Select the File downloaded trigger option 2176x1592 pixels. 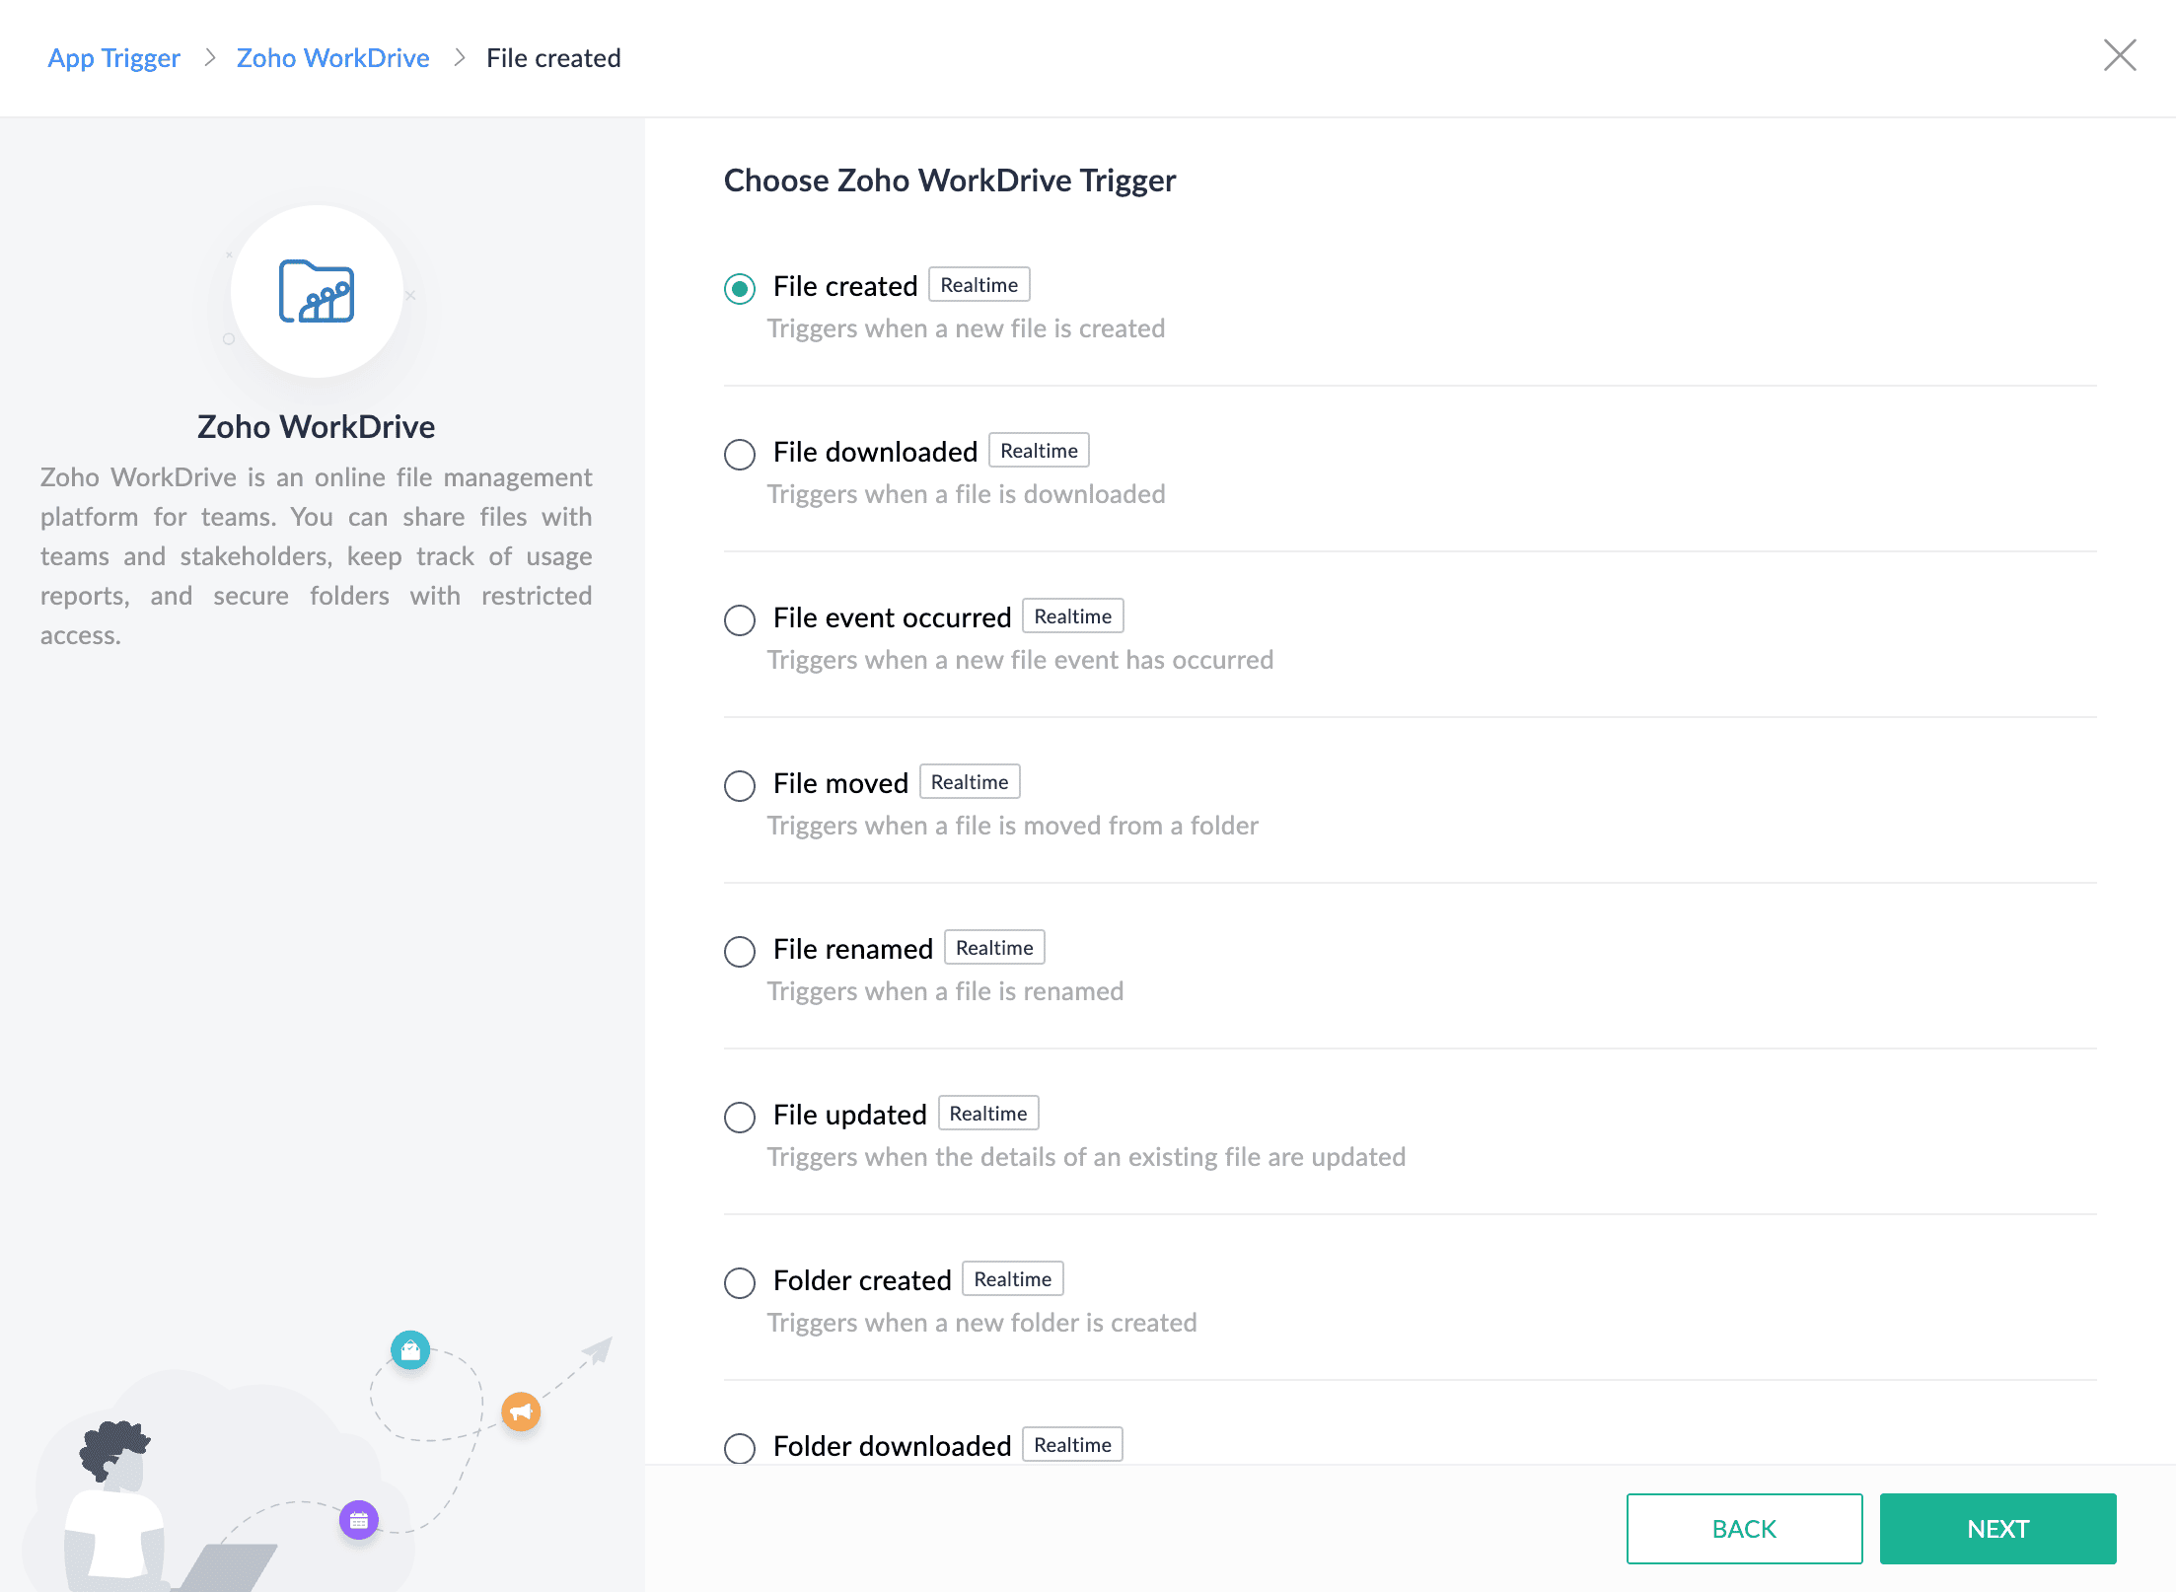[x=740, y=455]
